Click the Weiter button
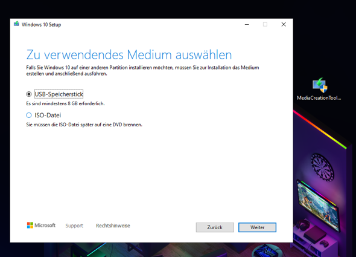The image size is (356, 257). [257, 227]
